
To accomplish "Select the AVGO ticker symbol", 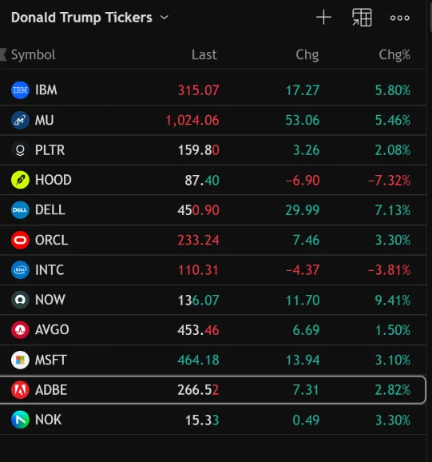I will pos(52,330).
